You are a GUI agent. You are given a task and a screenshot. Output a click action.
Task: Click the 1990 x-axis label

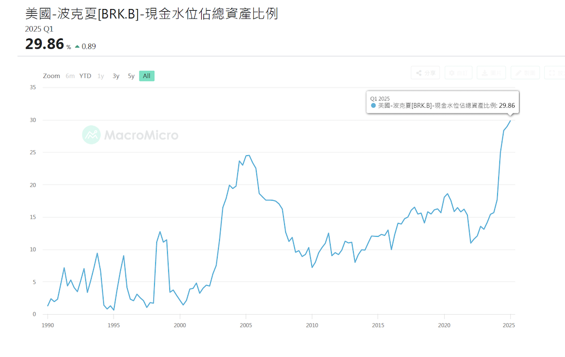tap(47, 325)
